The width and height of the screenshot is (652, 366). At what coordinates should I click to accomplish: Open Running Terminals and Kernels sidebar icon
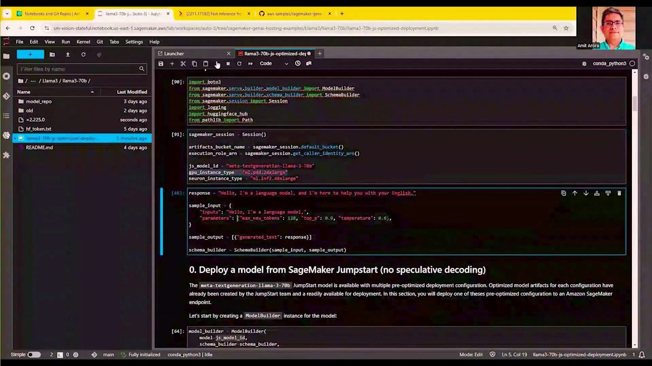coord(7,76)
